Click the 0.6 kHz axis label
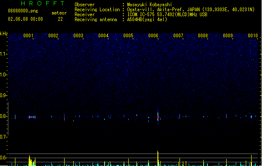 [4, 158]
